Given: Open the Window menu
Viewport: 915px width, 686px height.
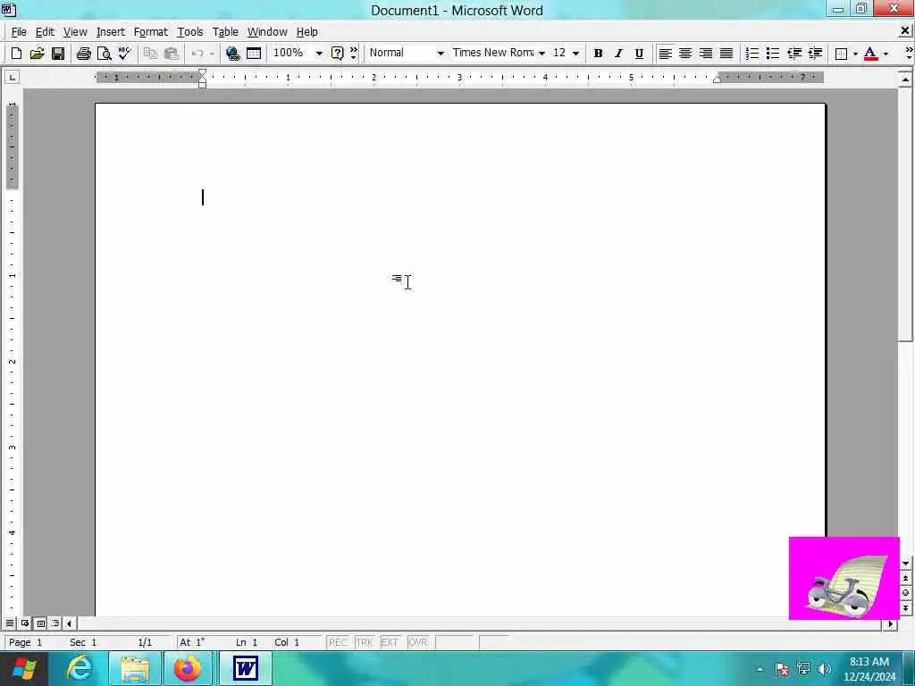Looking at the screenshot, I should click(267, 32).
